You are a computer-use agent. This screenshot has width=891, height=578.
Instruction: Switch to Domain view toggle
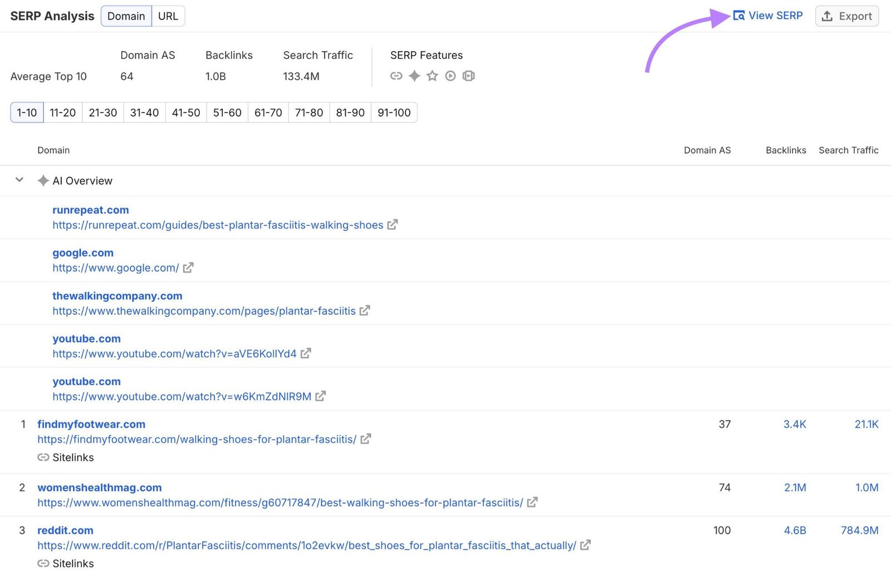coord(126,16)
